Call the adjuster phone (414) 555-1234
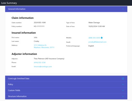Viewport: 132px width, 101px height. (39, 63)
